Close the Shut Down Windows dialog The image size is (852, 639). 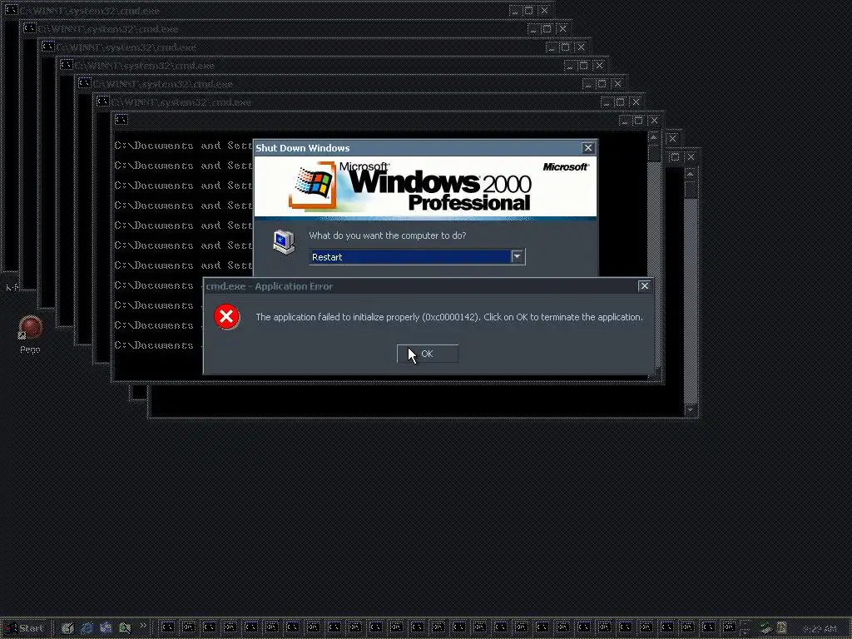click(588, 148)
